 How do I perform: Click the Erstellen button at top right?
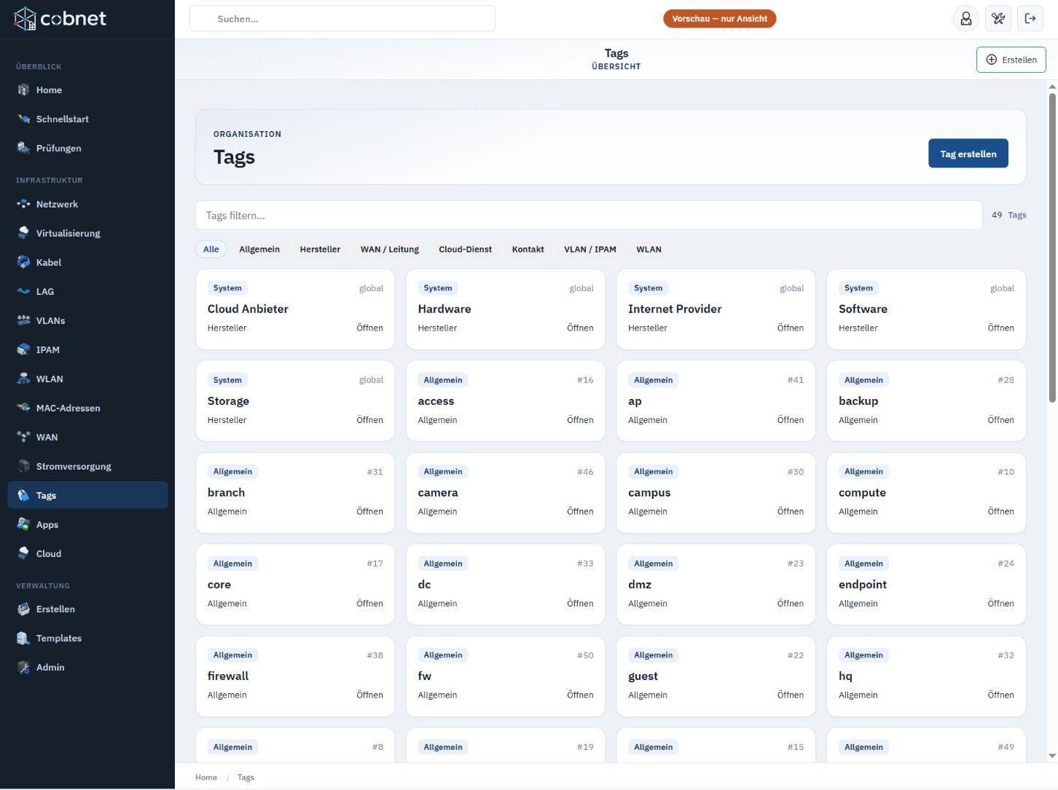[x=1011, y=60]
